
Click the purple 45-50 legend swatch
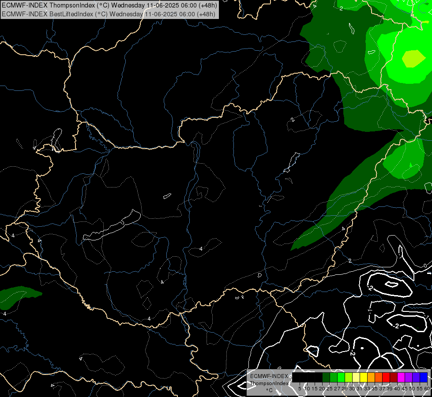tap(409, 377)
